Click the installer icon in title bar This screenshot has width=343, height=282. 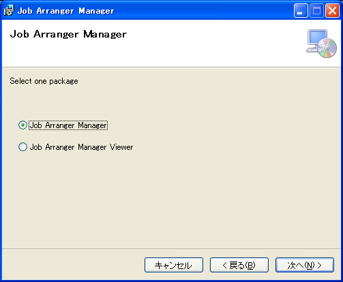(x=9, y=10)
